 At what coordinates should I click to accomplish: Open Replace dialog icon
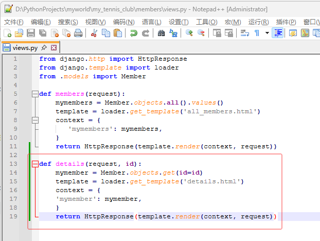click(x=173, y=33)
